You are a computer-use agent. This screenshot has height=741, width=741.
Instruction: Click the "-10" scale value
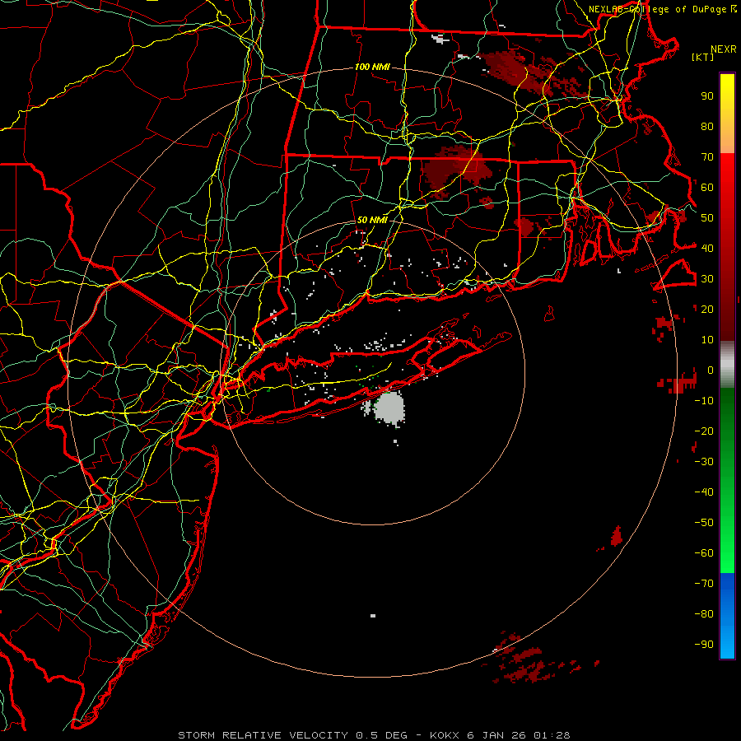(x=704, y=401)
